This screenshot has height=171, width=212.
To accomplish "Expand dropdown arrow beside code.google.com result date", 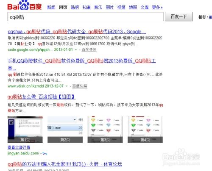I will [x=76, y=50].
